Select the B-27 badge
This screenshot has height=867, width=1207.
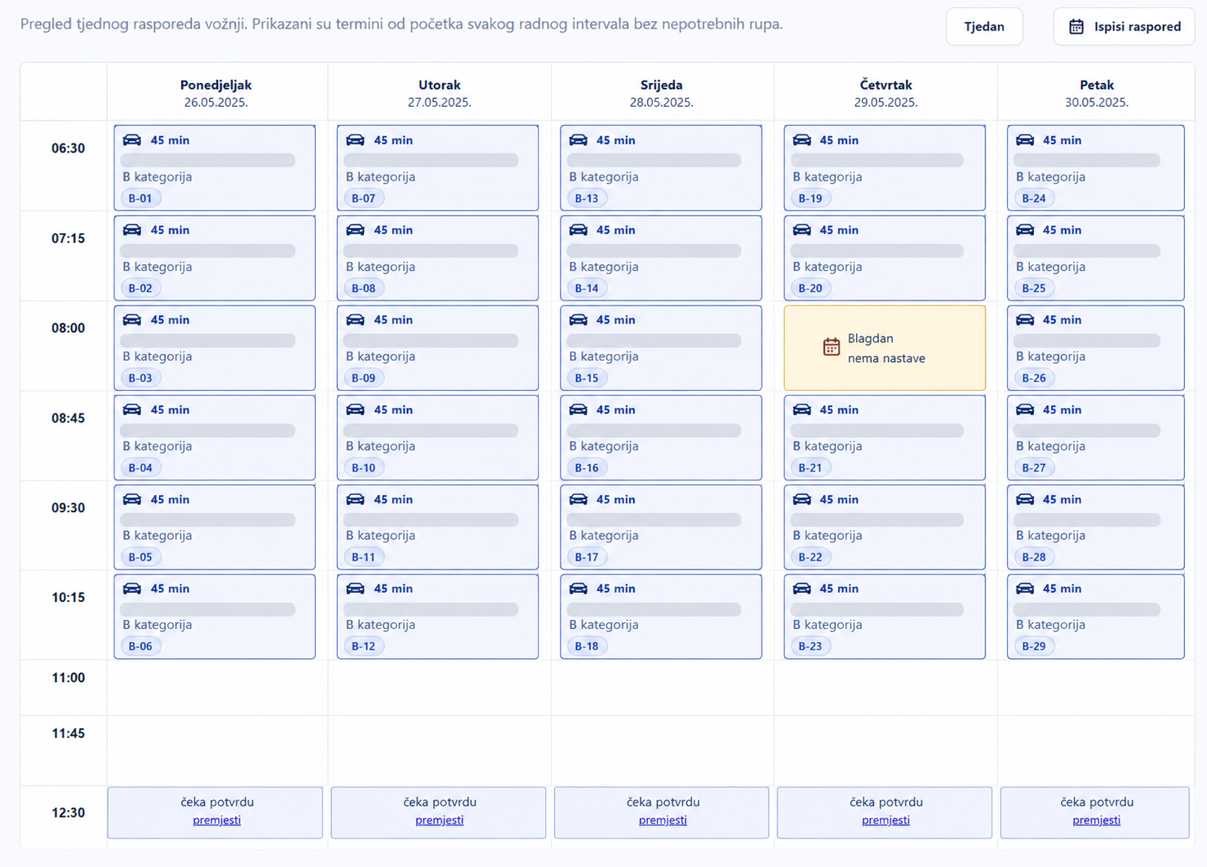click(1034, 467)
